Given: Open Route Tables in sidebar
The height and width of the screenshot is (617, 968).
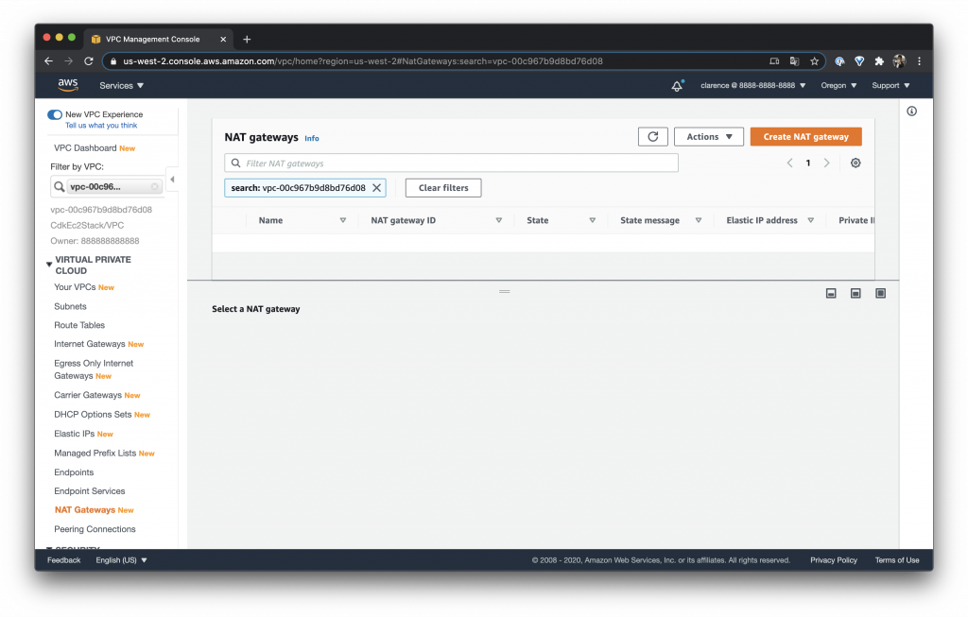Looking at the screenshot, I should (79, 325).
